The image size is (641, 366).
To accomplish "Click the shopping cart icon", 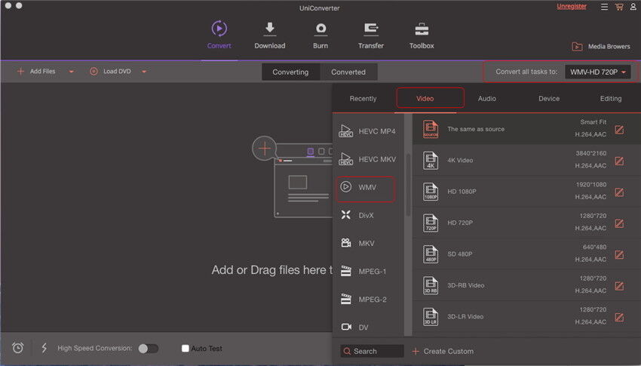I will click(x=619, y=7).
